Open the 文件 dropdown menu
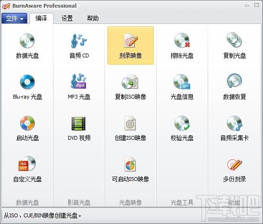 pos(14,18)
